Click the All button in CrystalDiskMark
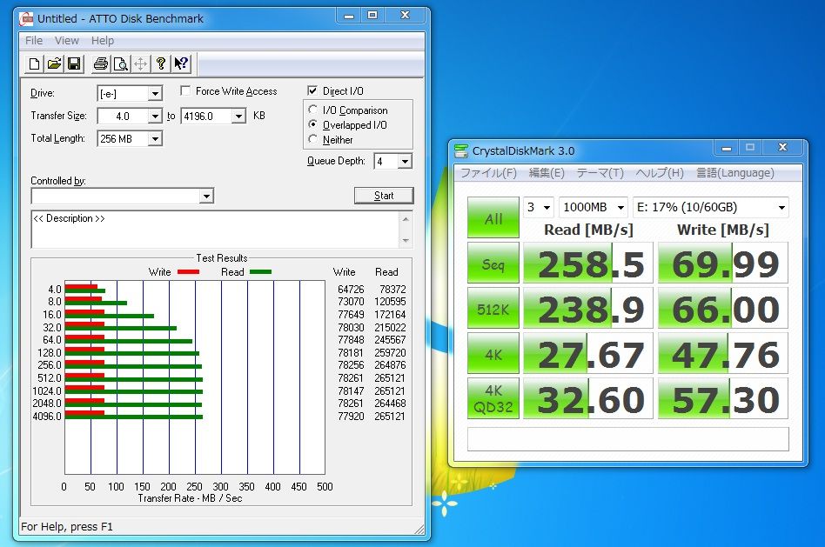This screenshot has height=547, width=825. pyautogui.click(x=493, y=217)
